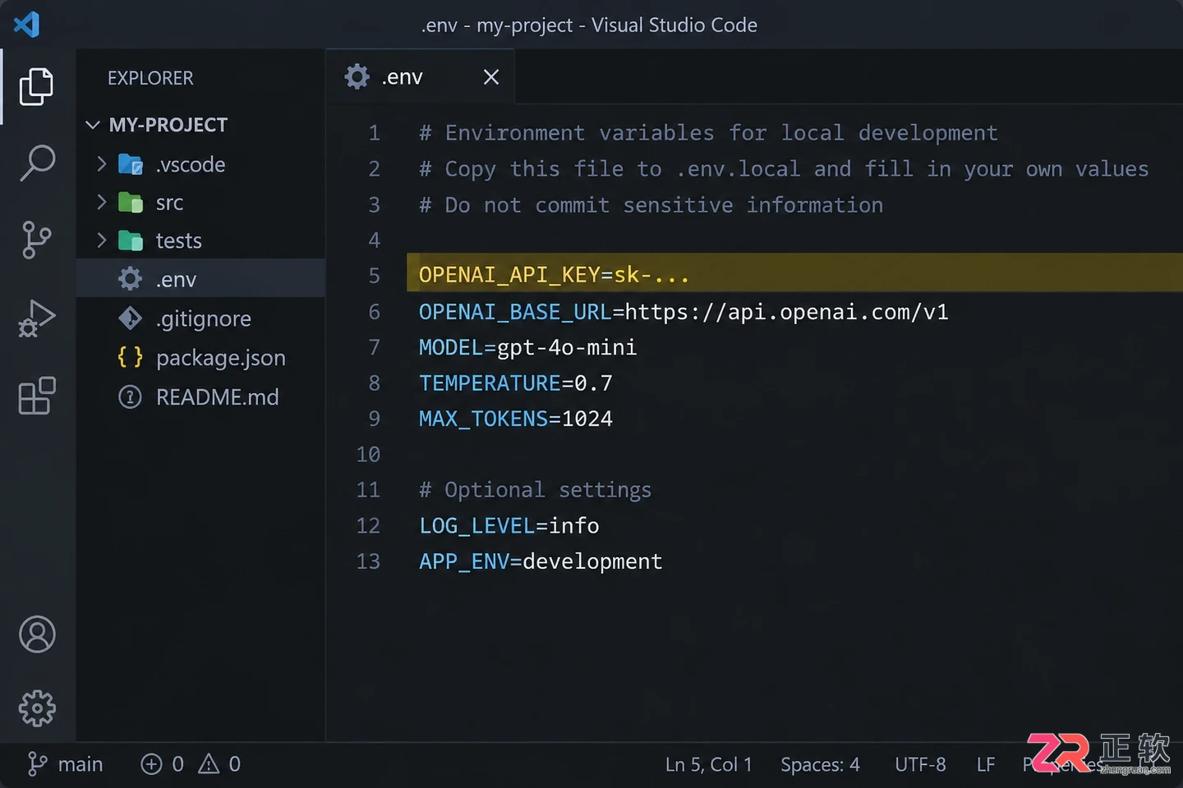Place cursor on 'LOG_LEVEL=info' line
Screen dimensions: 1183x788
(x=509, y=525)
